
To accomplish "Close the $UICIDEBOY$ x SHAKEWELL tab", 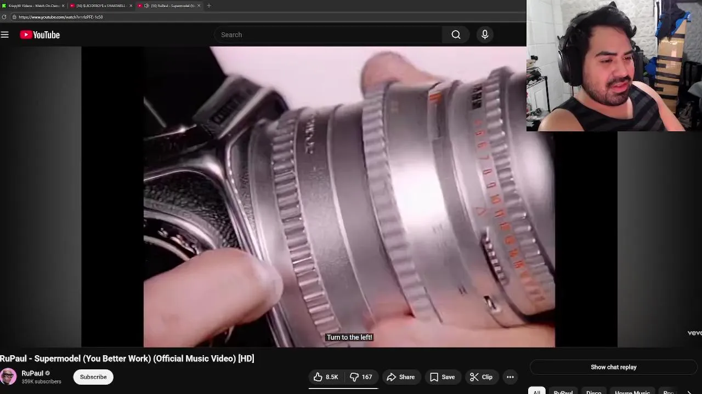I will click(131, 5).
